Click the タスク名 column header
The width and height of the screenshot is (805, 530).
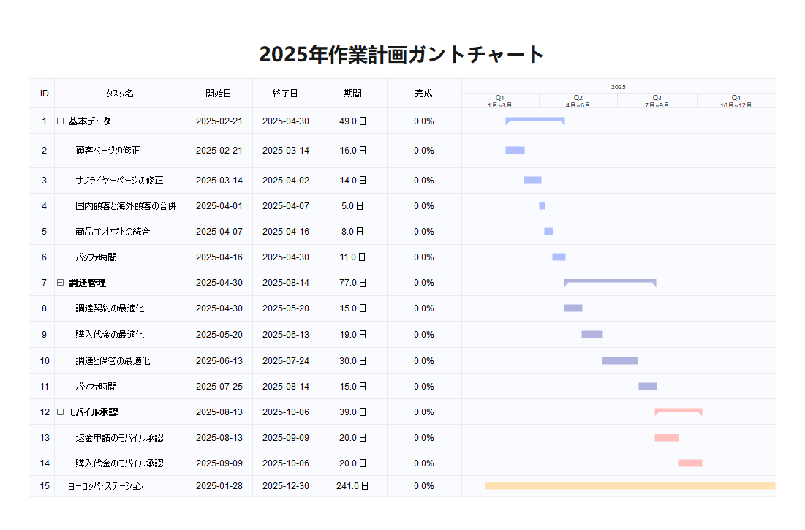pos(120,94)
